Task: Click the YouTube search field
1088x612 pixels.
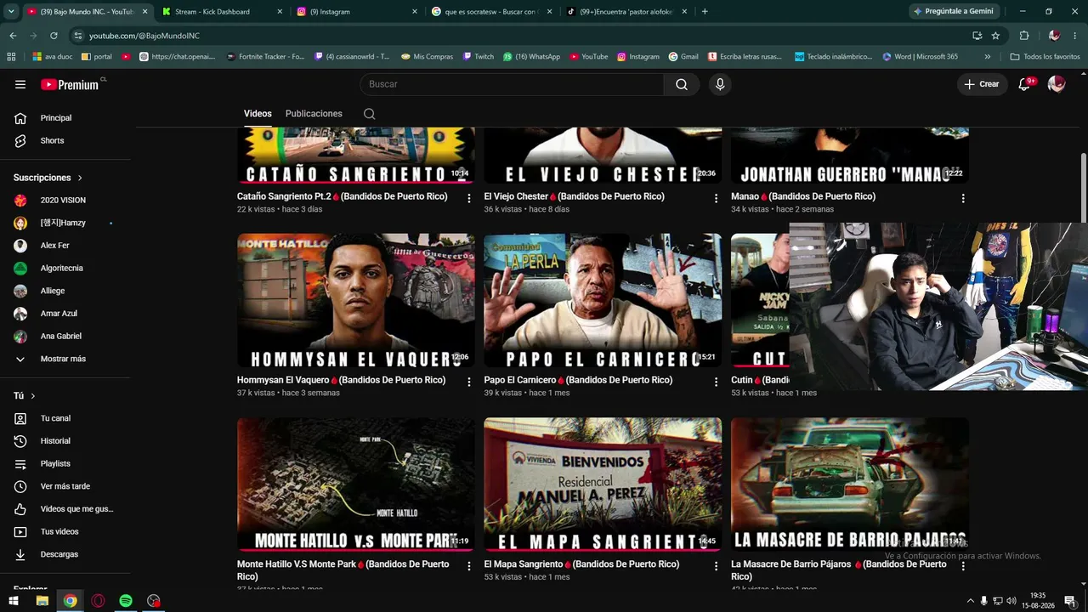Action: 512,84
